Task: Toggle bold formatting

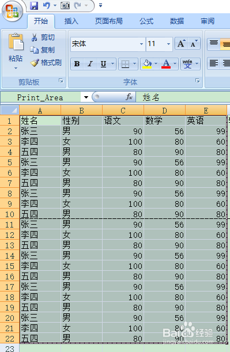Action: tap(77, 64)
